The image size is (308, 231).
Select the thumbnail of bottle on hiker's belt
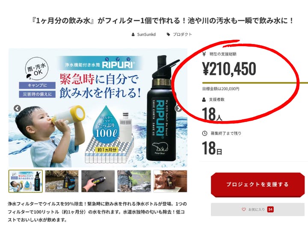134,181
